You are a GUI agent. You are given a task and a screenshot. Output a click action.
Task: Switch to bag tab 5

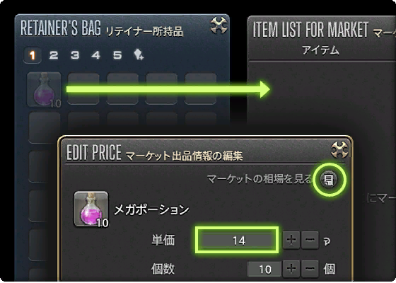pyautogui.click(x=117, y=55)
